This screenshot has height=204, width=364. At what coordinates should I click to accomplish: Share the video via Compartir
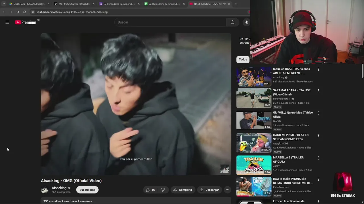pyautogui.click(x=183, y=190)
